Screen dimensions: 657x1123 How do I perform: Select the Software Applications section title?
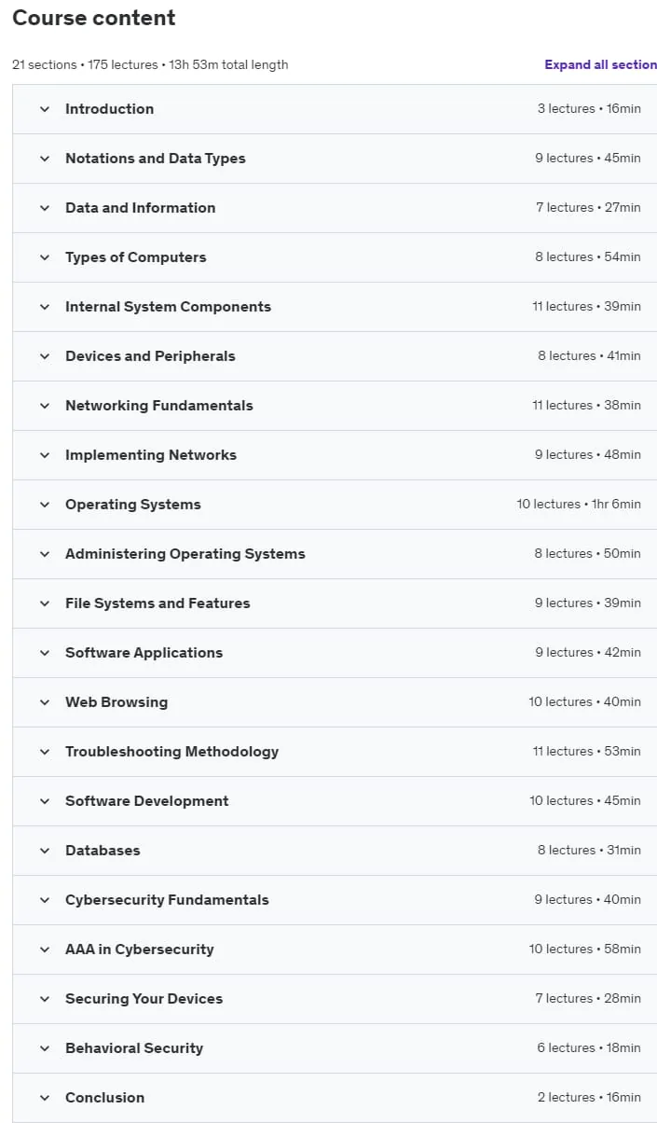(144, 653)
